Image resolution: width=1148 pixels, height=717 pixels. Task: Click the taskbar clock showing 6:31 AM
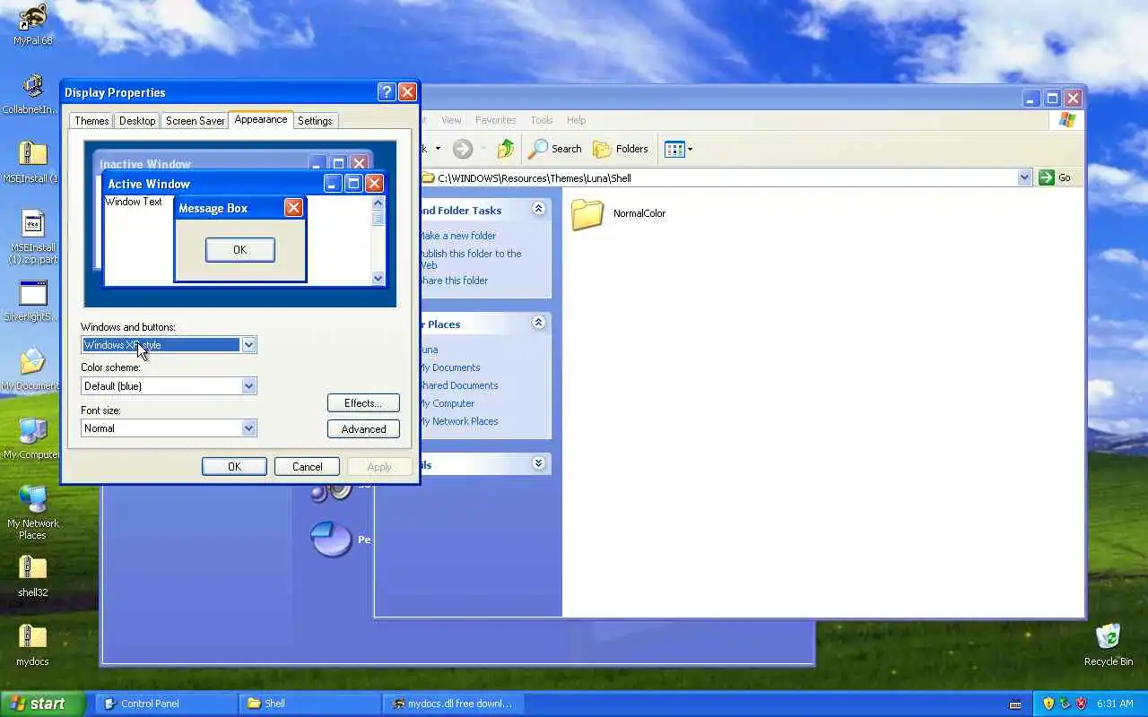click(x=1115, y=704)
